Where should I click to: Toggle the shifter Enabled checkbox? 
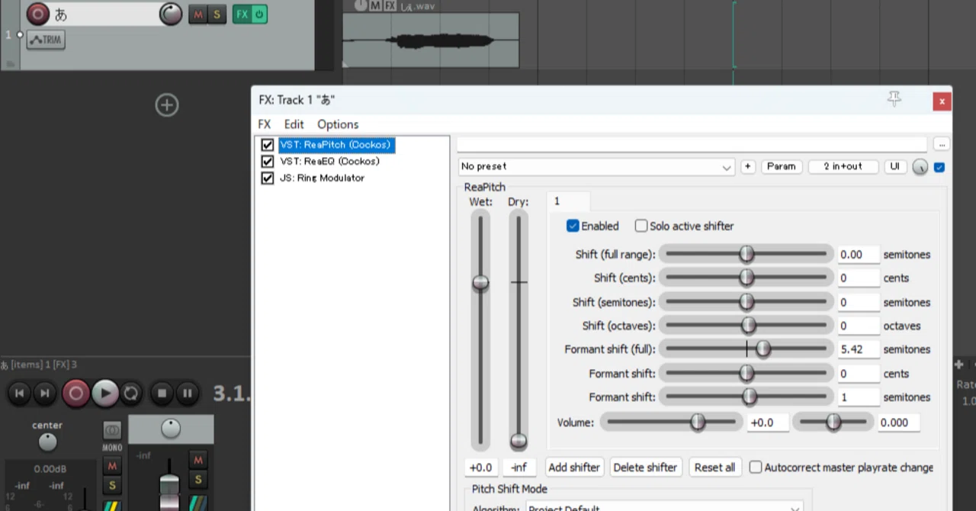tap(573, 226)
